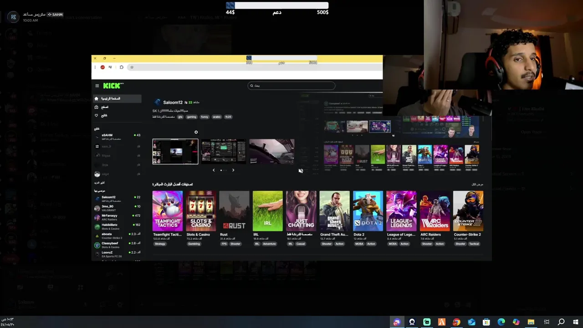This screenshot has height=328, width=583.
Task: Open Teamfight Tactics category card
Action: point(168,211)
